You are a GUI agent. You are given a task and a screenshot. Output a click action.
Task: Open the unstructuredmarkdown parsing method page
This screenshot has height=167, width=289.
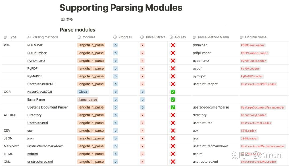pyautogui.click(x=45, y=146)
